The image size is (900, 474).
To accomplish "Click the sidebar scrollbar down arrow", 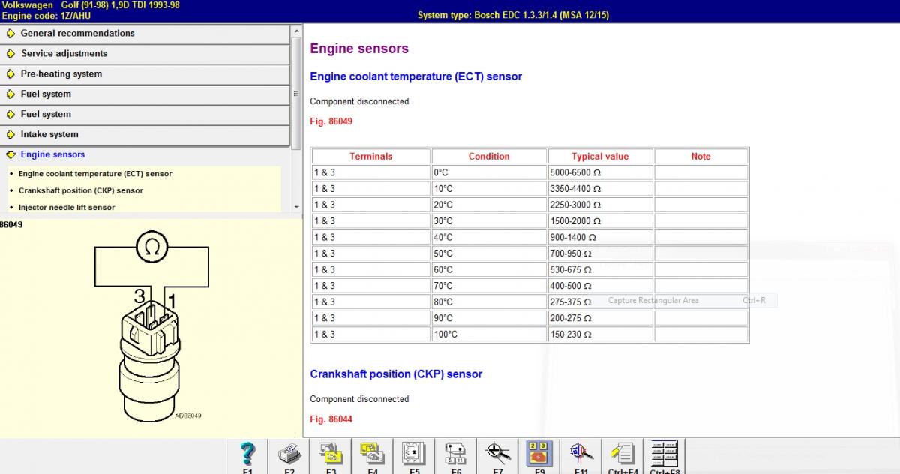I will [296, 207].
